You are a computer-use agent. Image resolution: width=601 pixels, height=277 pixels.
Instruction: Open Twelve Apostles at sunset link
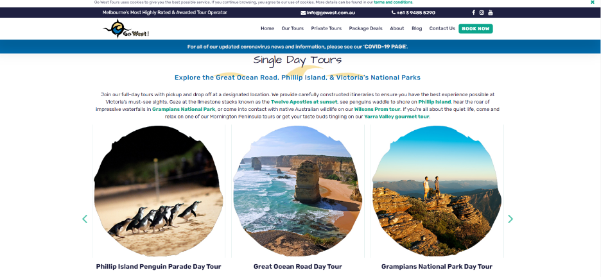pyautogui.click(x=304, y=102)
